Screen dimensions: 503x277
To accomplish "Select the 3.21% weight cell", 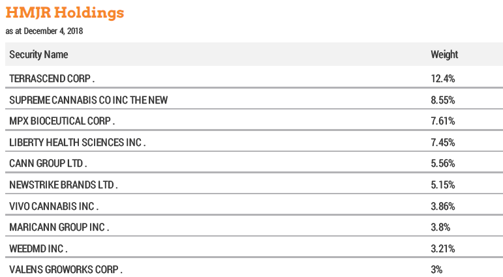I will tap(442, 248).
